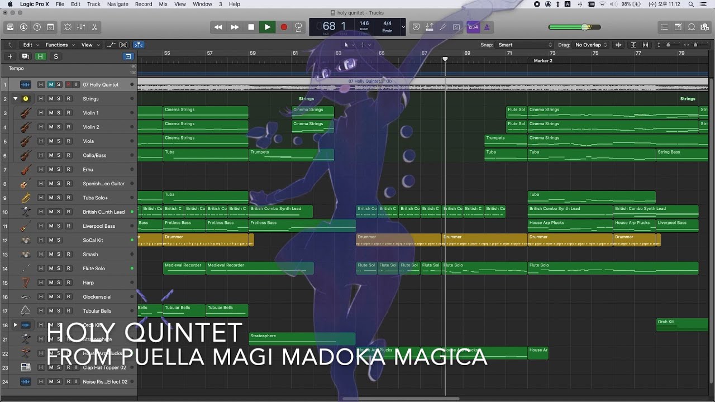This screenshot has height=402, width=715.
Task: Open the display mode dropdown arrow
Action: point(403,27)
